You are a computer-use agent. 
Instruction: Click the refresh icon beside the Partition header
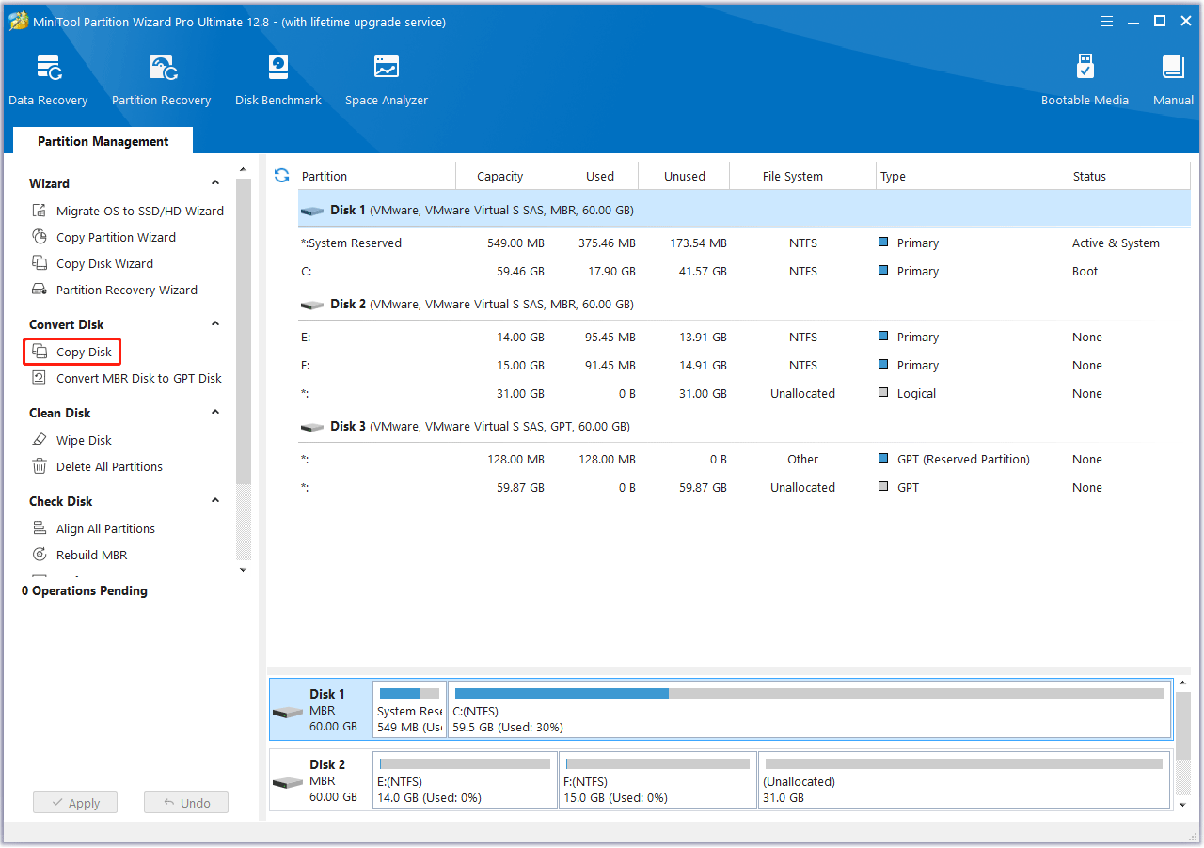click(x=281, y=176)
